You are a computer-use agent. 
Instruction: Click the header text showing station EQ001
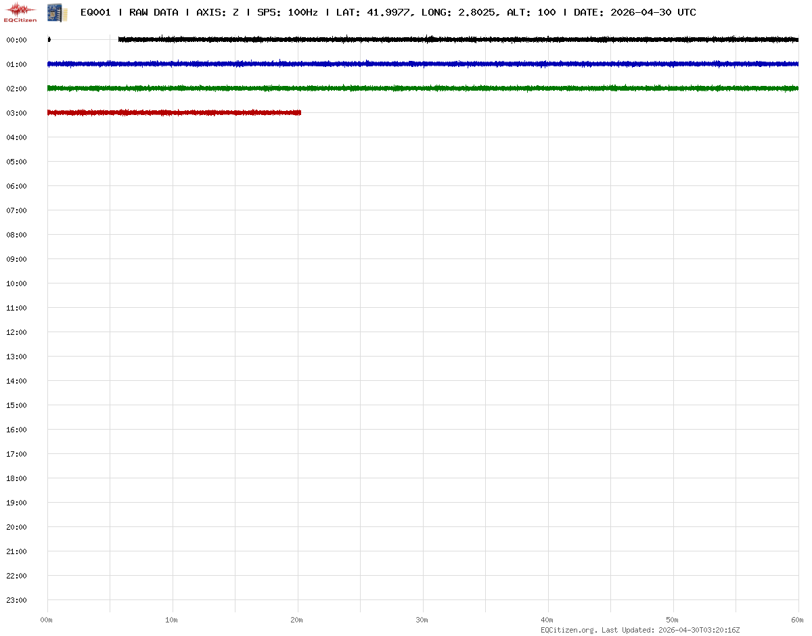click(95, 12)
